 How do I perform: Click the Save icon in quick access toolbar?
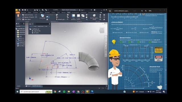25,10
